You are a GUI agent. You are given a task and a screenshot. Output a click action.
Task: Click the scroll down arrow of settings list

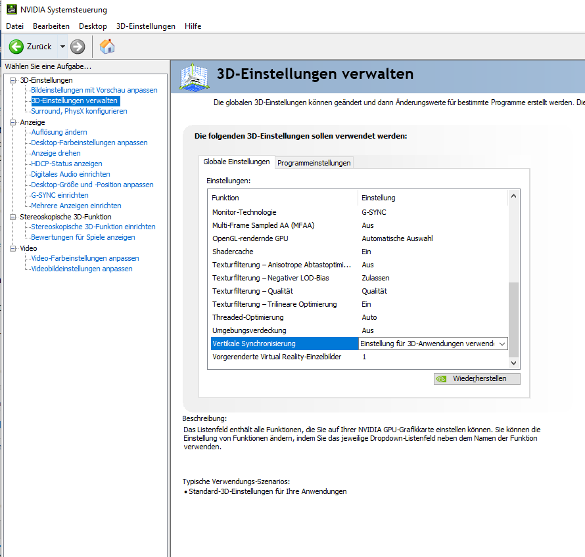click(514, 363)
